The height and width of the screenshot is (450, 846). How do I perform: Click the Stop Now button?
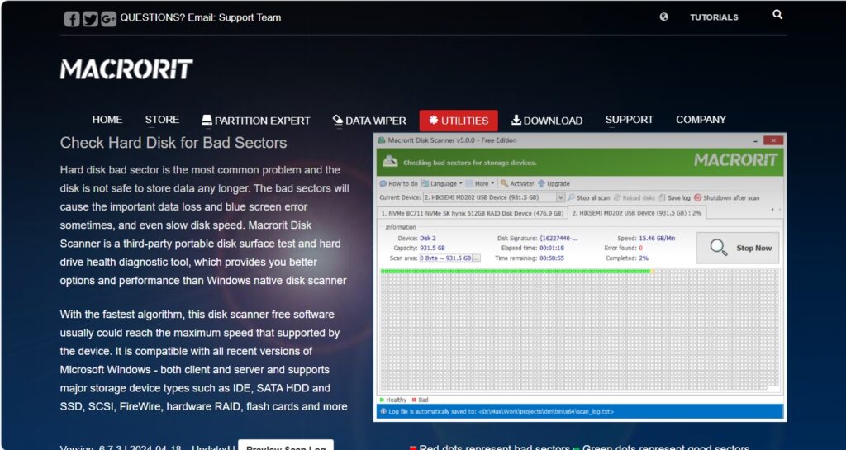pos(738,248)
